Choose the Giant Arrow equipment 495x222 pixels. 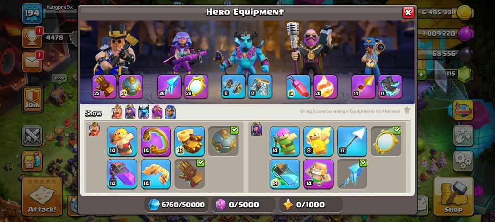click(x=352, y=141)
